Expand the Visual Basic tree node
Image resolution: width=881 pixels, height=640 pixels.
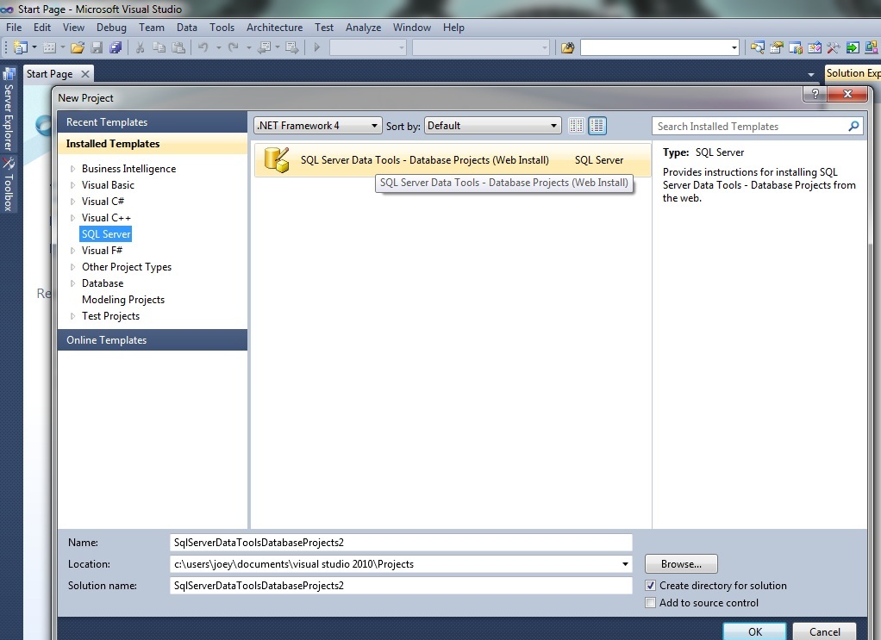click(x=72, y=184)
